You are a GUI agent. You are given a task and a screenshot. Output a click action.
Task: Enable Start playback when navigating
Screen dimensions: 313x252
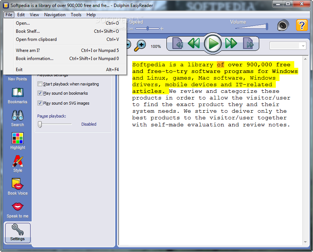(x=40, y=84)
